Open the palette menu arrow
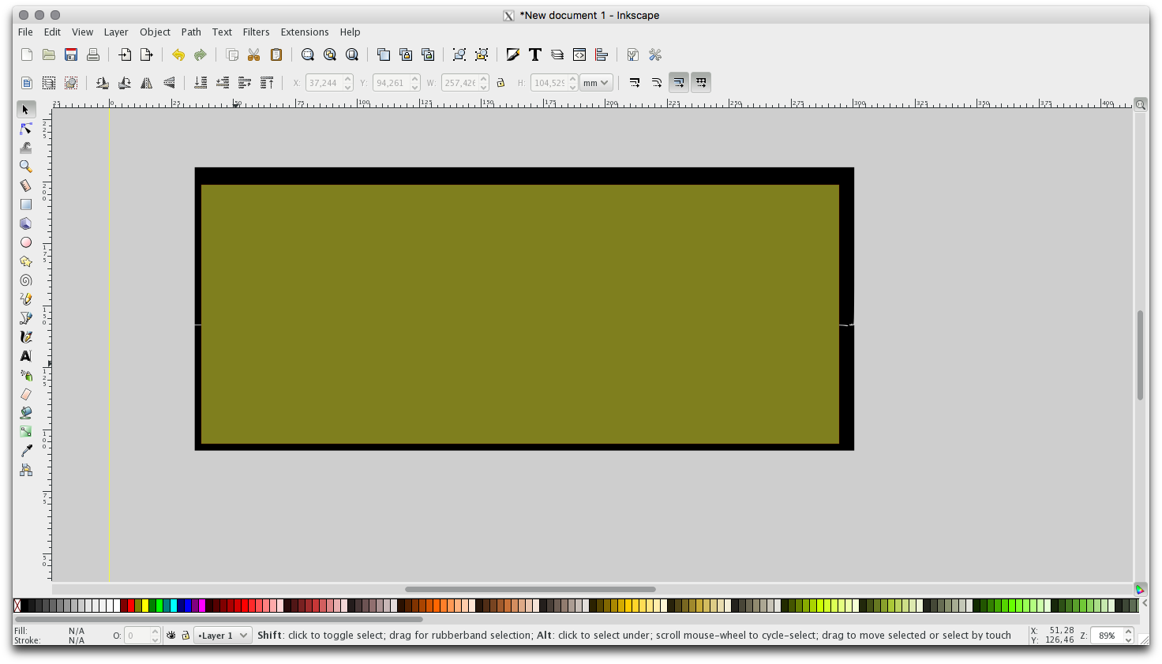Viewport: 1162px width, 664px height. point(1145,604)
